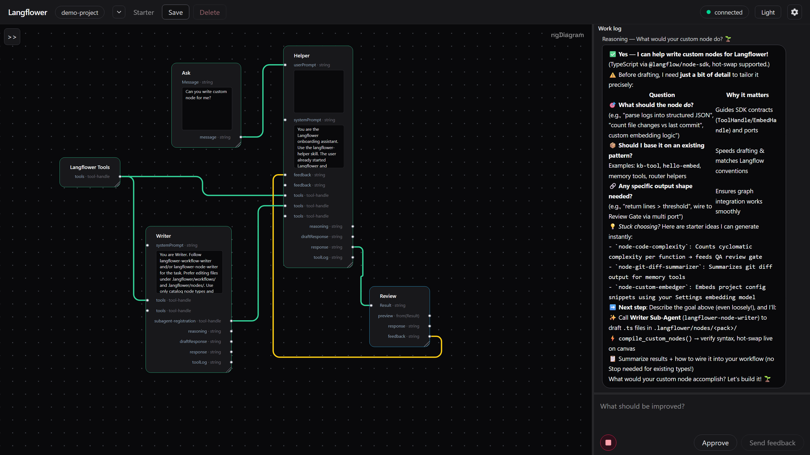Click the connected status indicator
Screen dimensions: 810x455
[724, 12]
